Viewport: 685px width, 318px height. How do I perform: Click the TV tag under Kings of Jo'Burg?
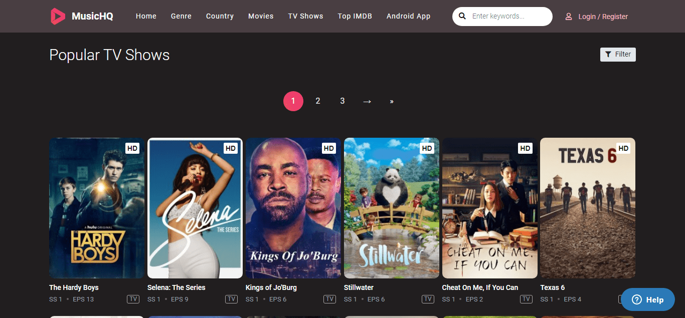tap(329, 299)
